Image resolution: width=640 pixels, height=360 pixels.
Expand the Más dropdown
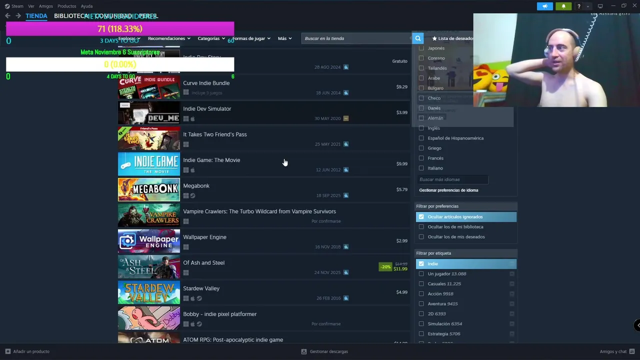coord(284,38)
